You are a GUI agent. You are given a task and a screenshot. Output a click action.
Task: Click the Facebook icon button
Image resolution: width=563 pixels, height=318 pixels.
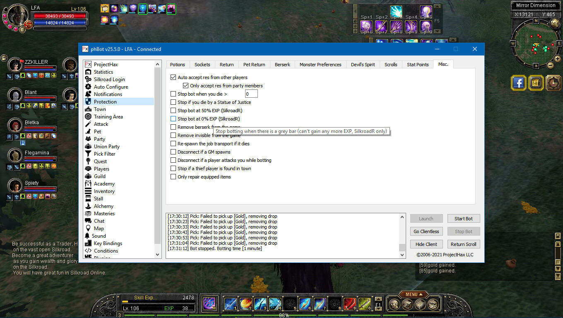518,83
